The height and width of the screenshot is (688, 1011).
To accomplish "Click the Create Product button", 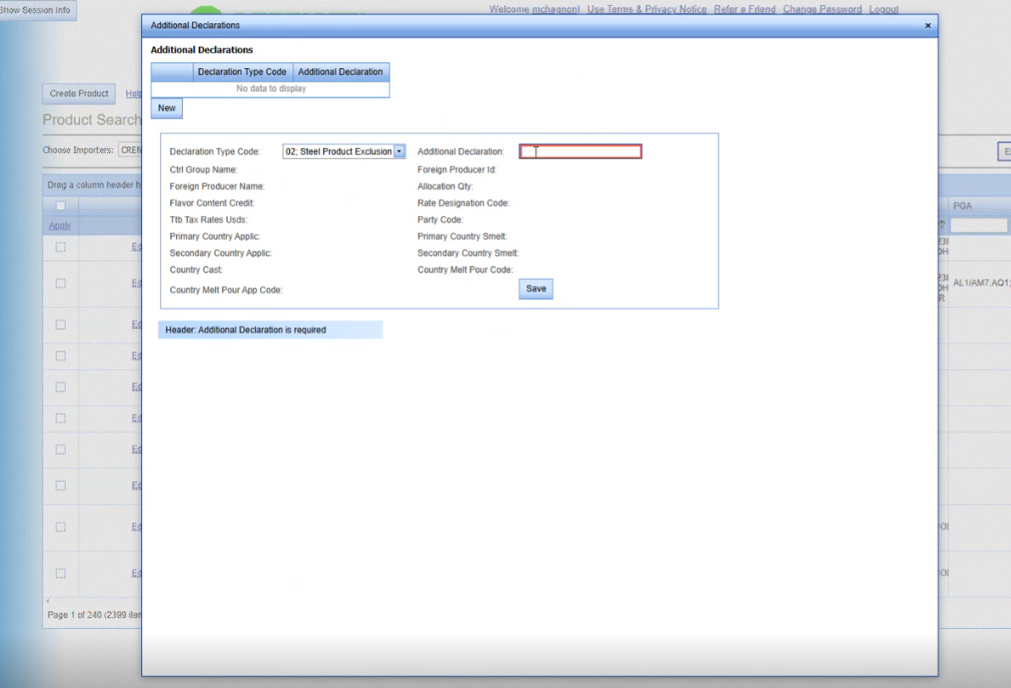I will [79, 93].
